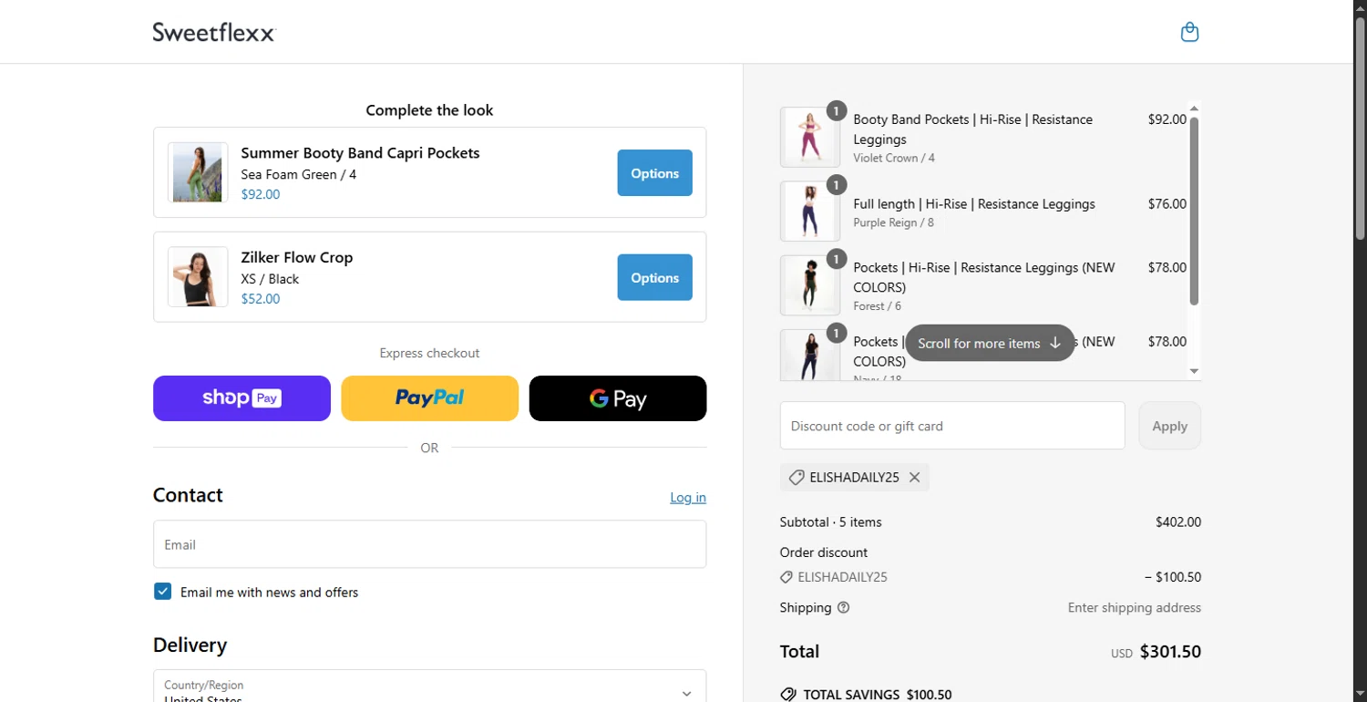1367x702 pixels.
Task: Click Booty Band Pockets Hi-Rise leggings name
Action: pyautogui.click(x=972, y=129)
